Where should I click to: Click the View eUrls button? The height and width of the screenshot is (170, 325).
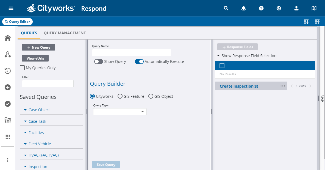click(x=35, y=58)
